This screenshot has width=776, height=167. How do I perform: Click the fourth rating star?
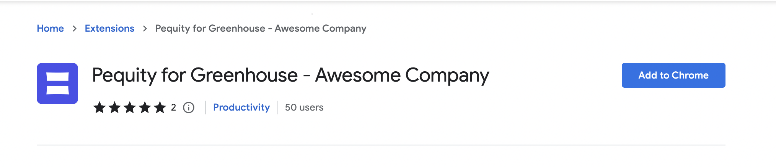(145, 108)
